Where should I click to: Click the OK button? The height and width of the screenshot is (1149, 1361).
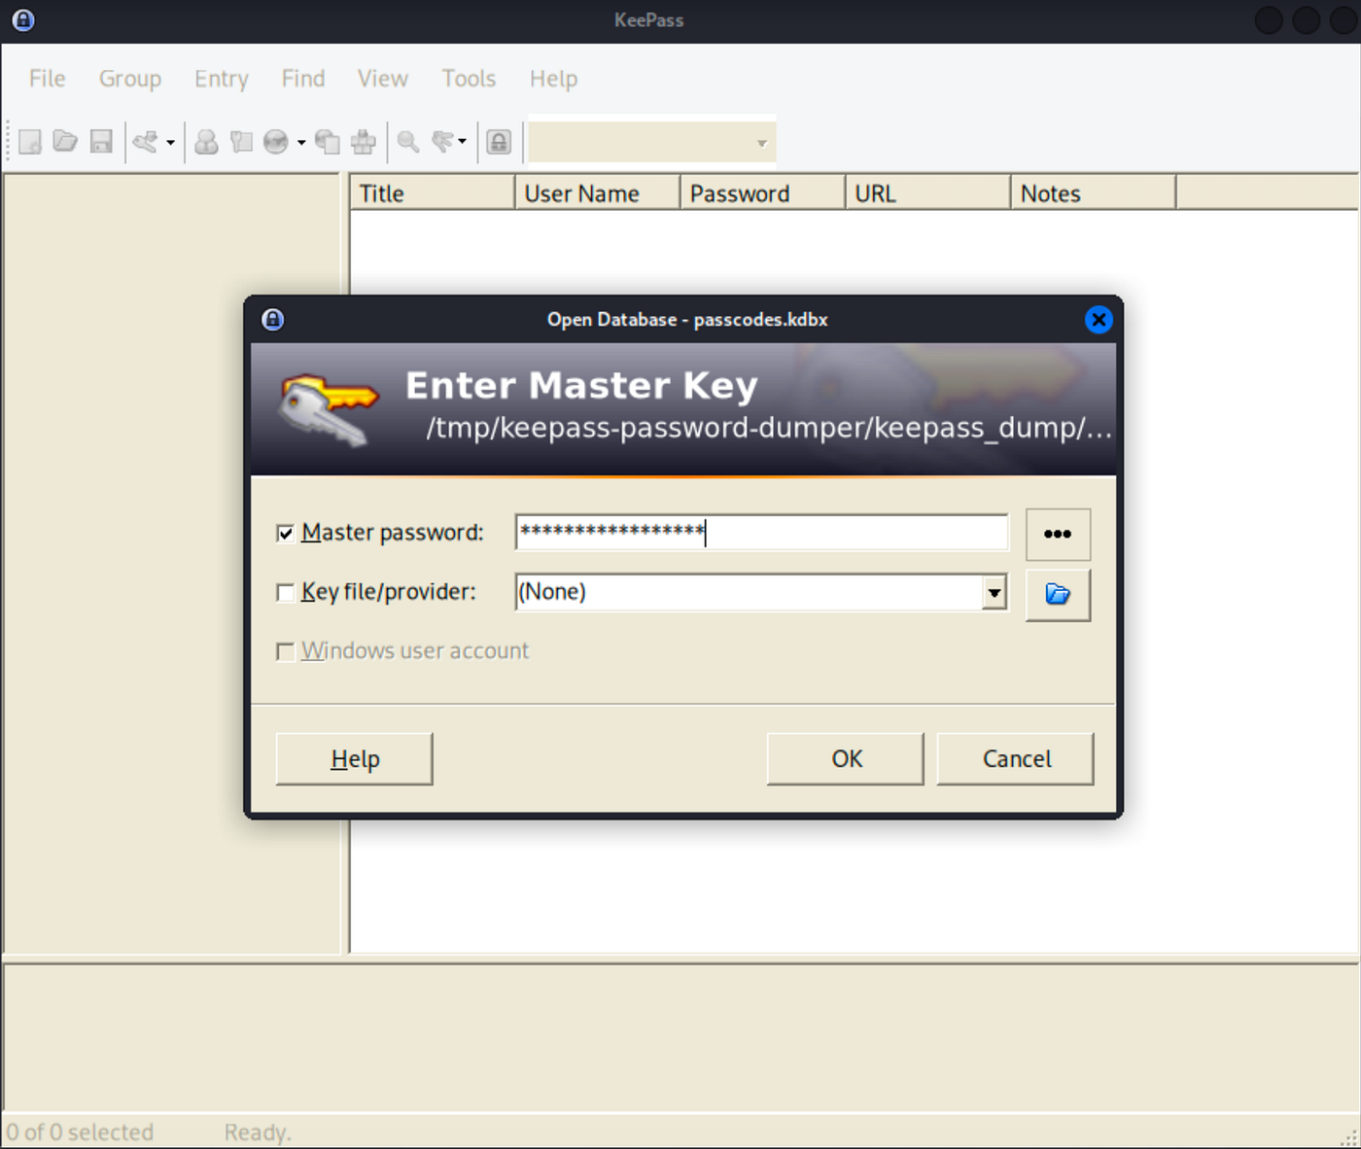846,758
